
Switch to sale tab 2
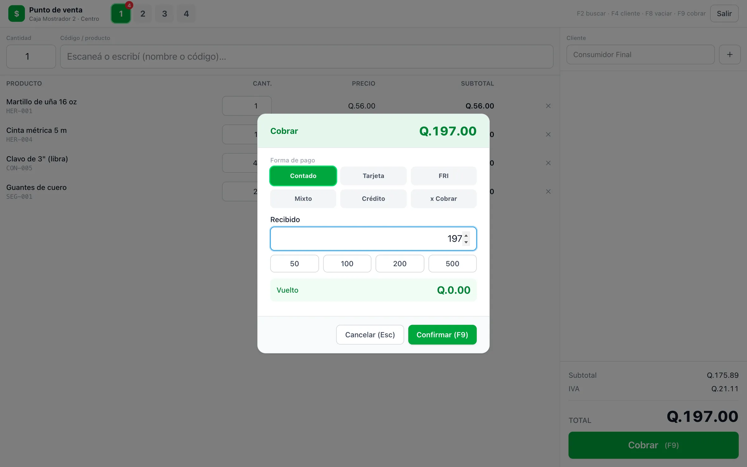[x=143, y=14]
